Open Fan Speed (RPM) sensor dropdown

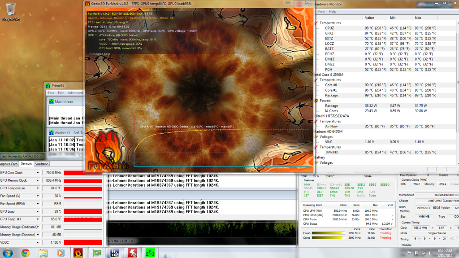(x=38, y=204)
